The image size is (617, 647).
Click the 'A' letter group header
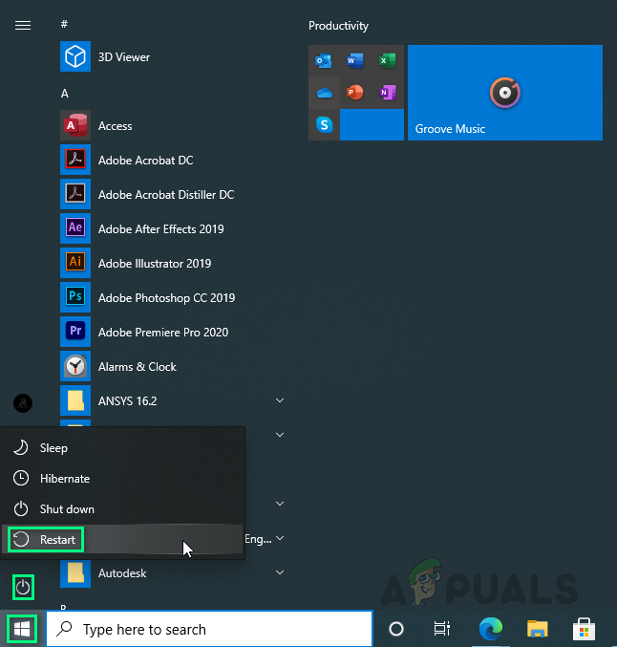[x=64, y=94]
